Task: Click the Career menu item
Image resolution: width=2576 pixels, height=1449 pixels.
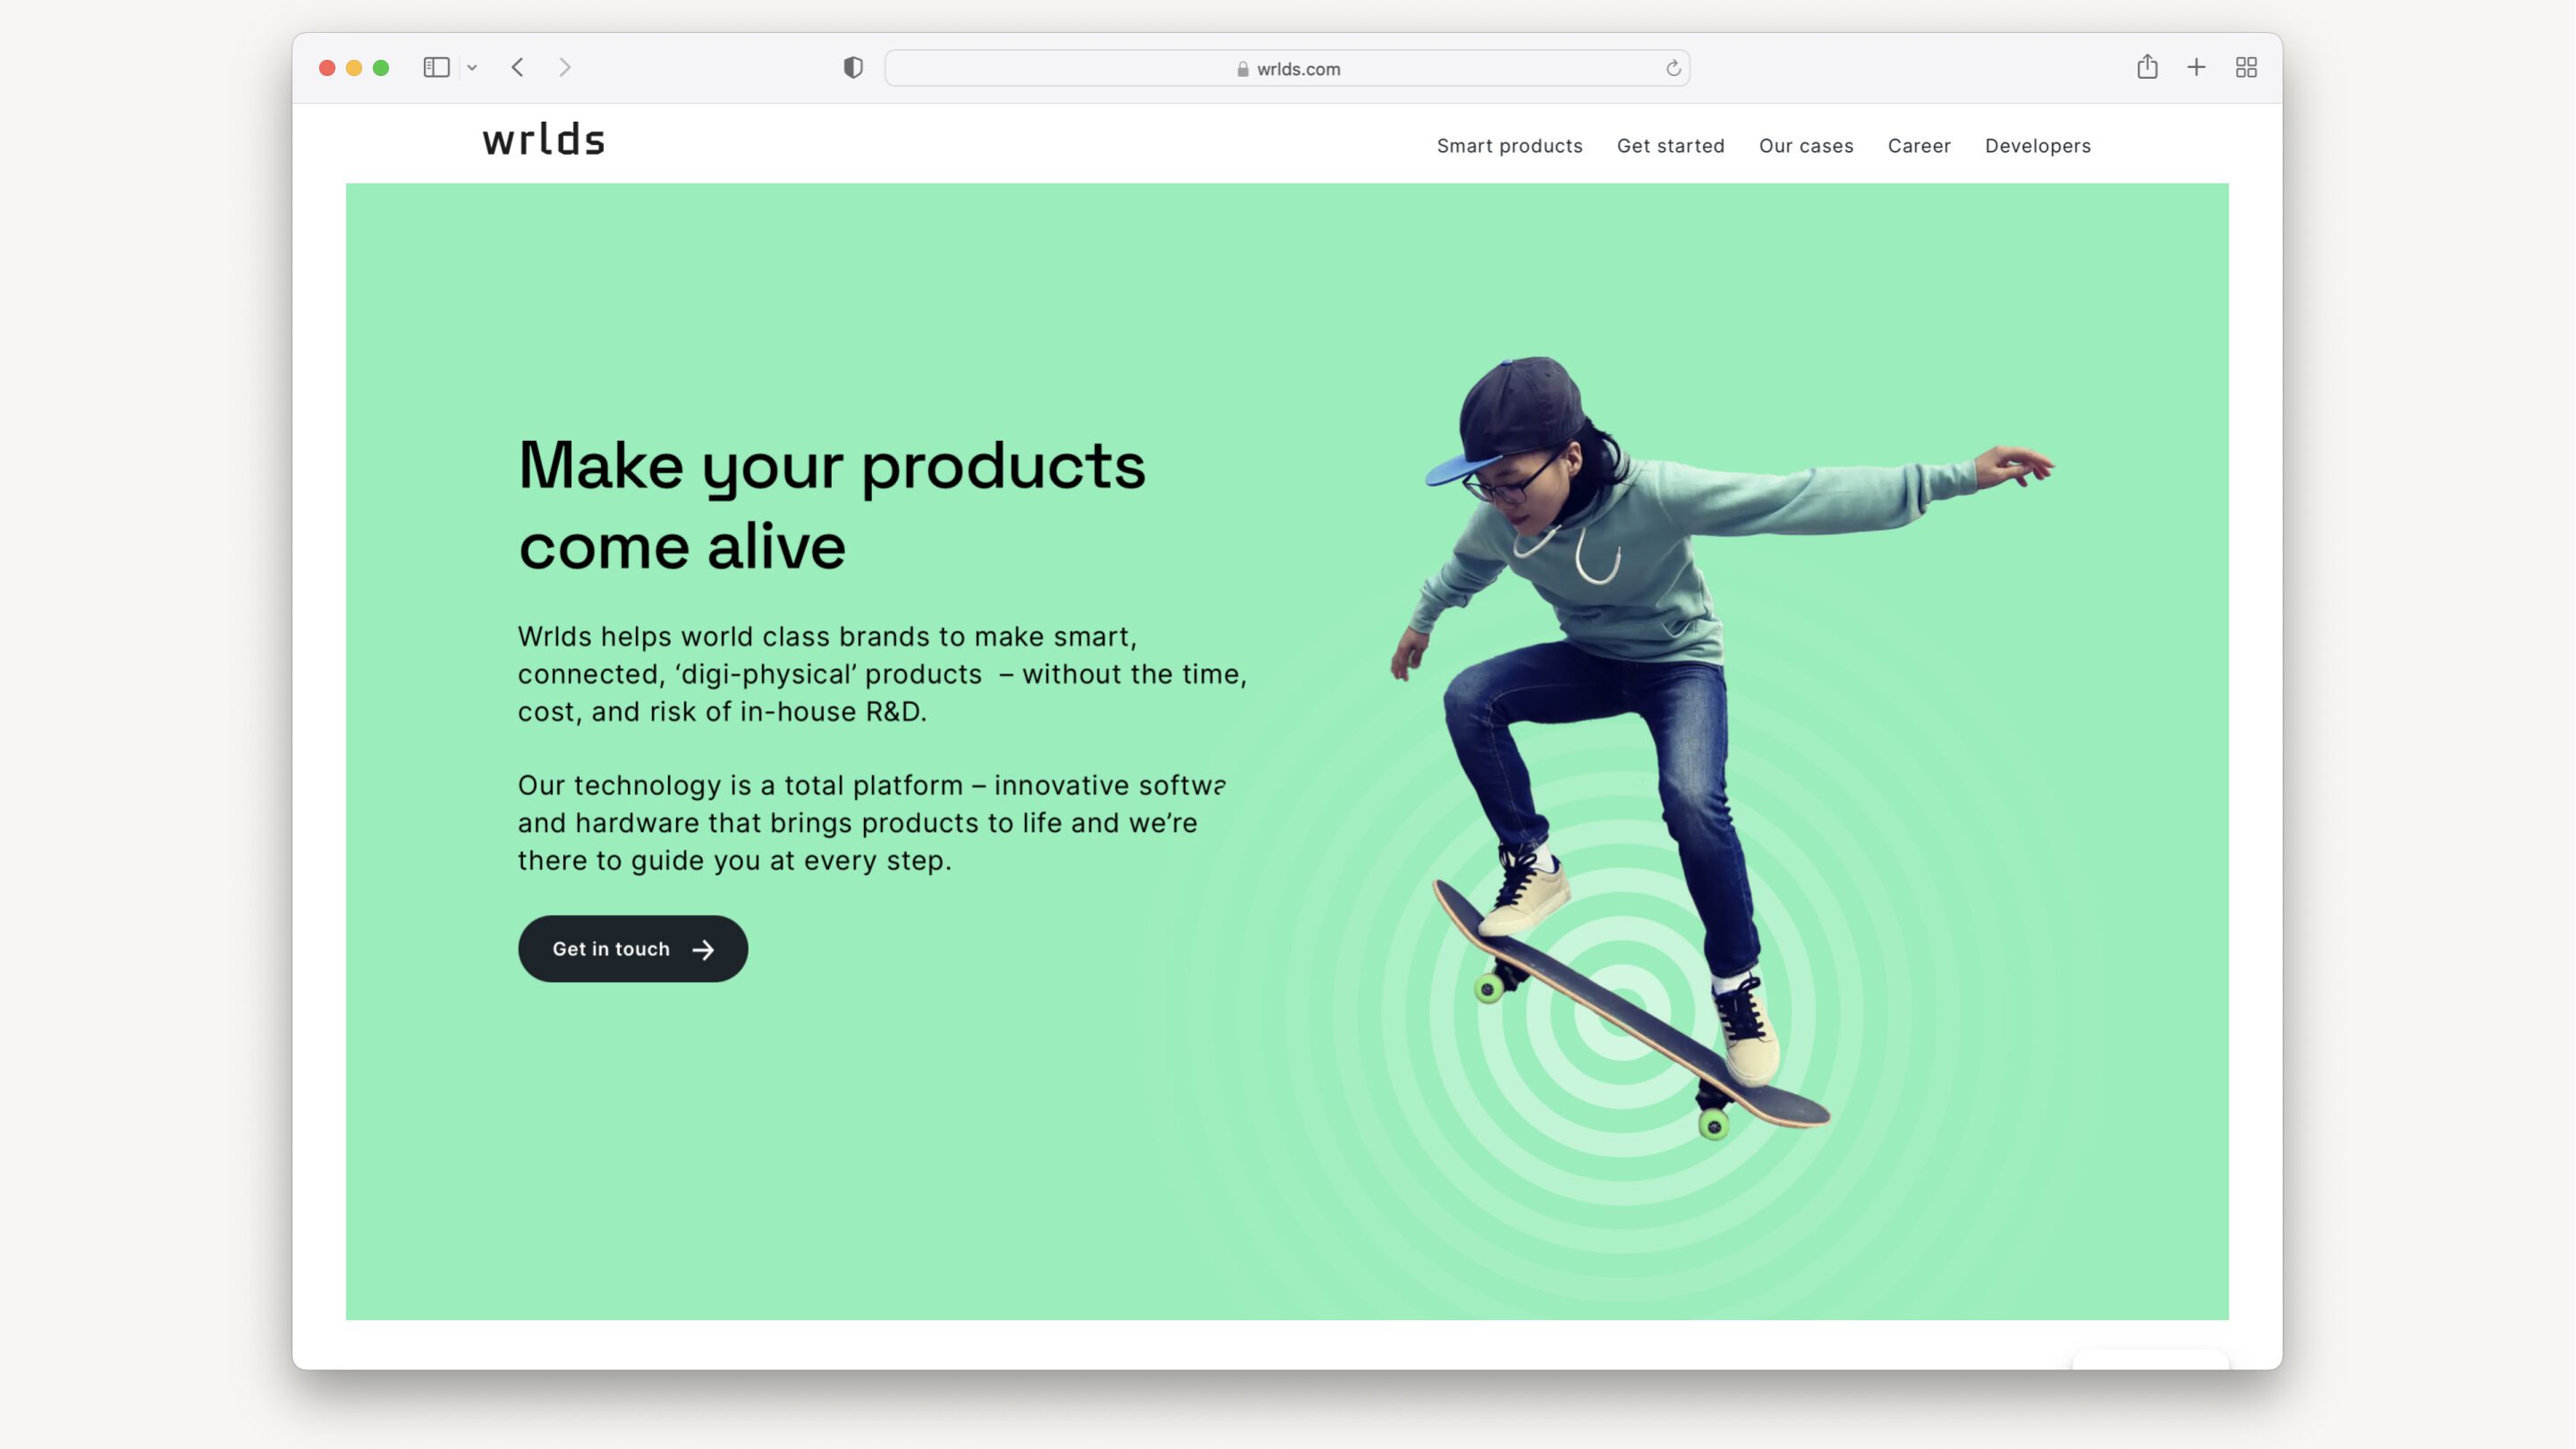Action: 1919,143
